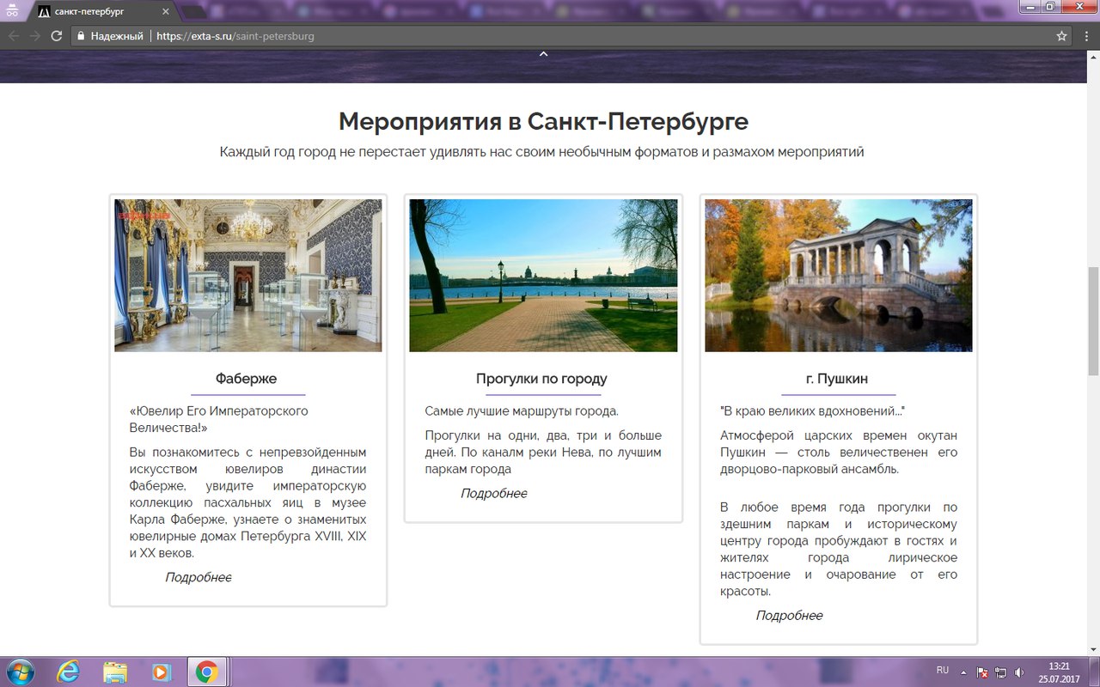Viewport: 1100px width, 687px height.
Task: Open the Pushkin marble bridge photo
Action: [839, 276]
